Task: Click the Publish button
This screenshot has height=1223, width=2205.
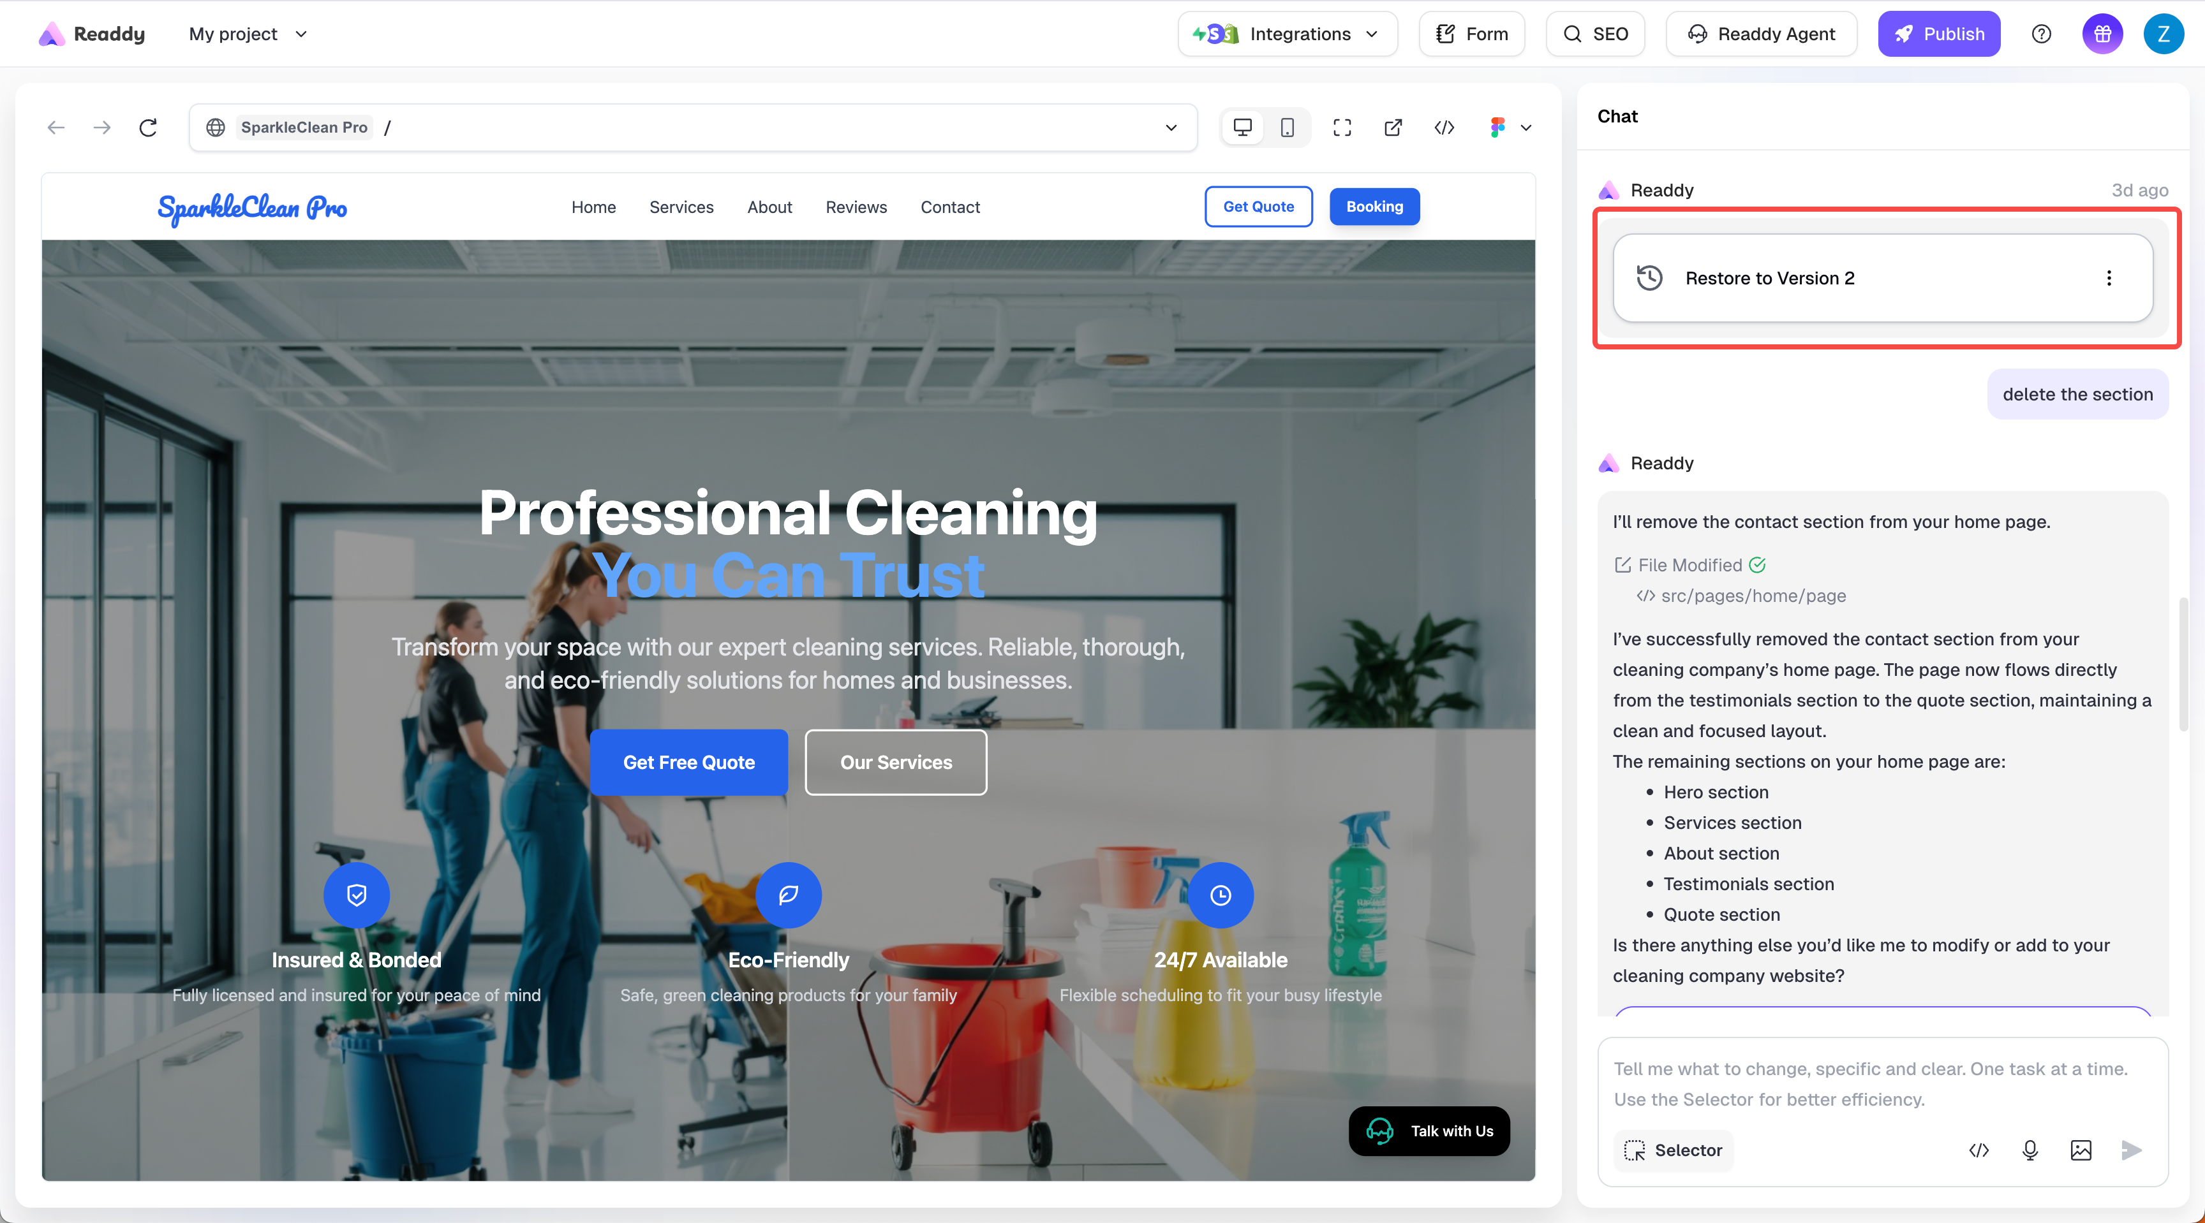Action: [1939, 34]
